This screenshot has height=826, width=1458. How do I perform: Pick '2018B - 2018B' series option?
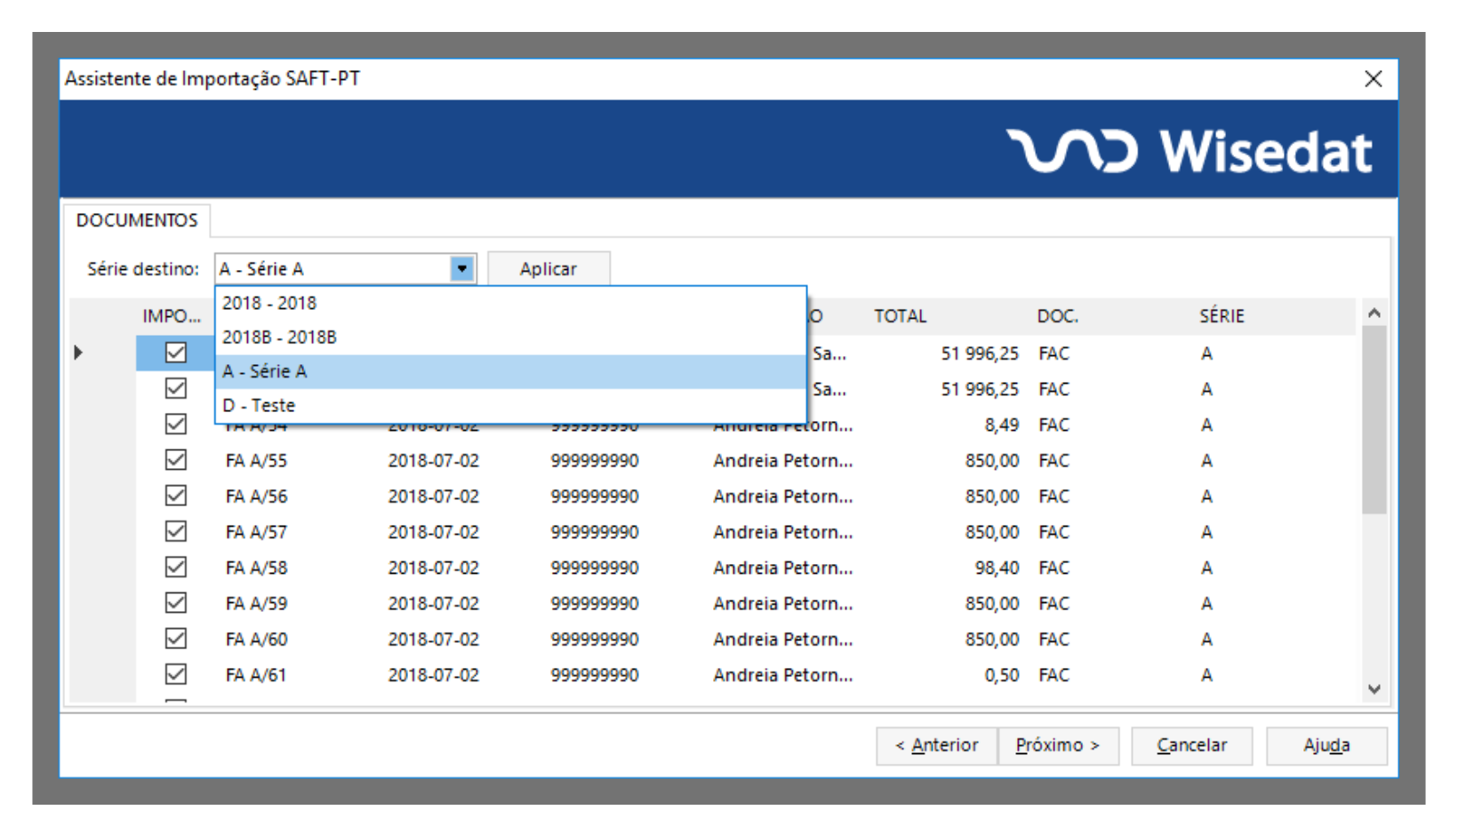click(x=279, y=338)
